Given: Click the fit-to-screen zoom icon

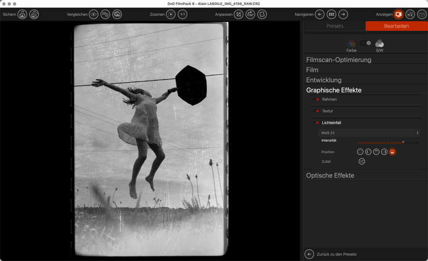Looking at the screenshot, I should pos(171,15).
